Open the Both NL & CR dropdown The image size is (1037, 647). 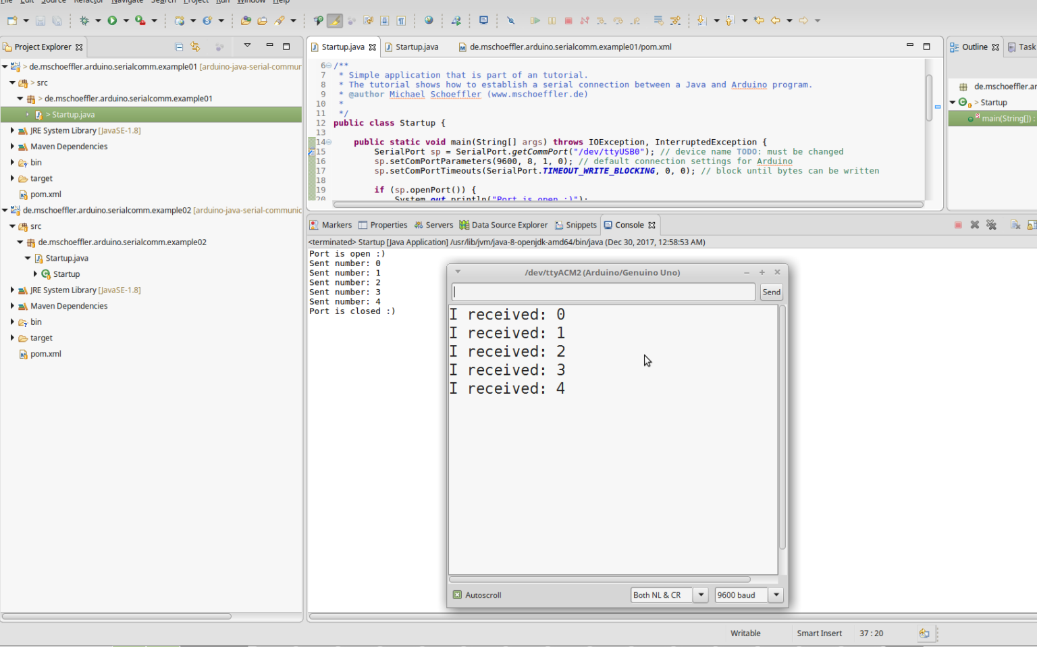tap(701, 595)
